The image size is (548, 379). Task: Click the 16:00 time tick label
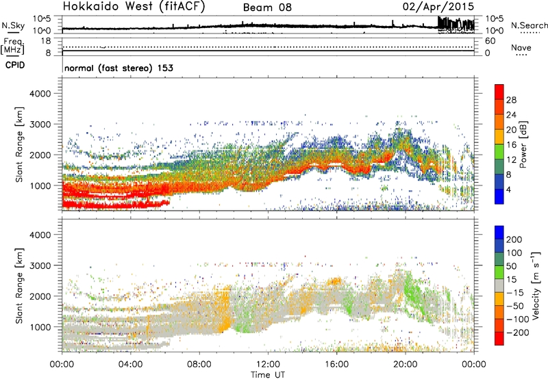336,365
